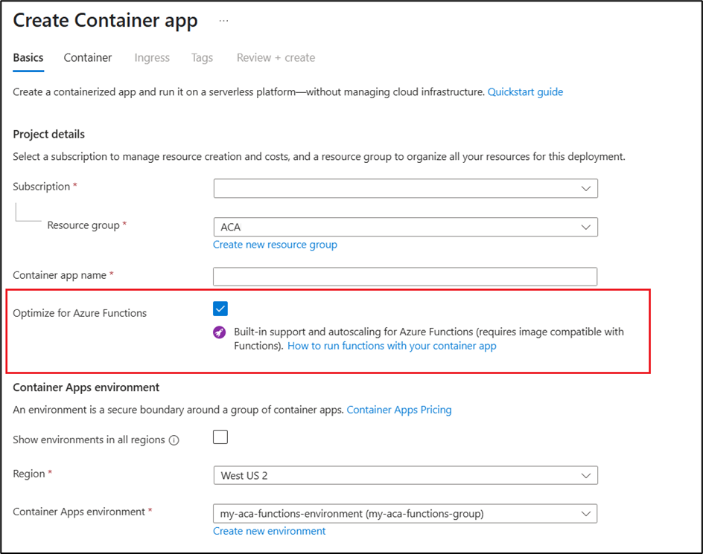Disable Optimize for Azure Functions
This screenshot has width=703, height=554.
coord(220,307)
